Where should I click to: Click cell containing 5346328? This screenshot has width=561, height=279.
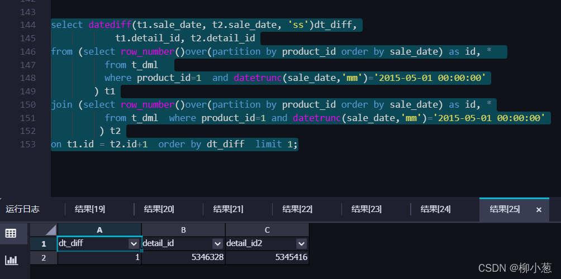(183, 258)
